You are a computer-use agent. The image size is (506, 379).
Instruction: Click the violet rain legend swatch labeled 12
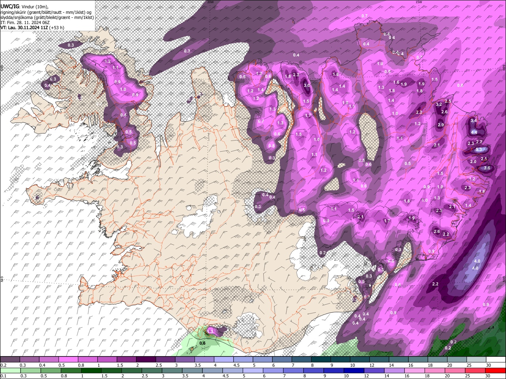pos(373,370)
